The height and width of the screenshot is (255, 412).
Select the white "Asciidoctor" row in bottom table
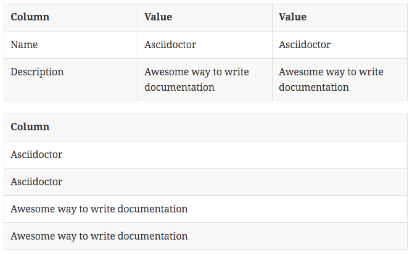pos(36,154)
